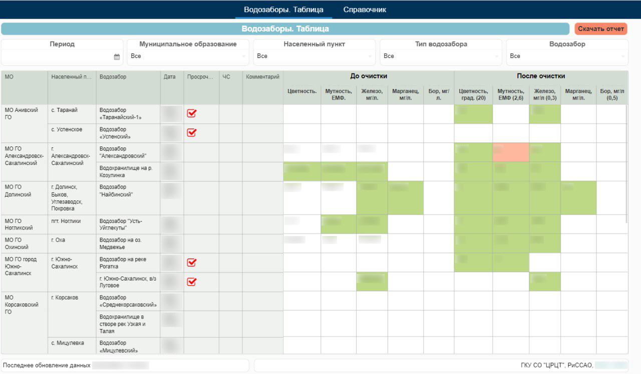
Task: Click the МО column header
Action: (x=25, y=87)
